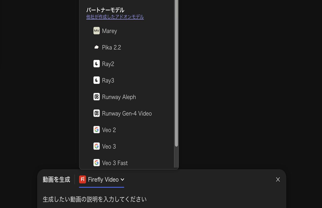Image resolution: width=322 pixels, height=208 pixels.
Task: Choose the Veo 3 label
Action: 109,147
